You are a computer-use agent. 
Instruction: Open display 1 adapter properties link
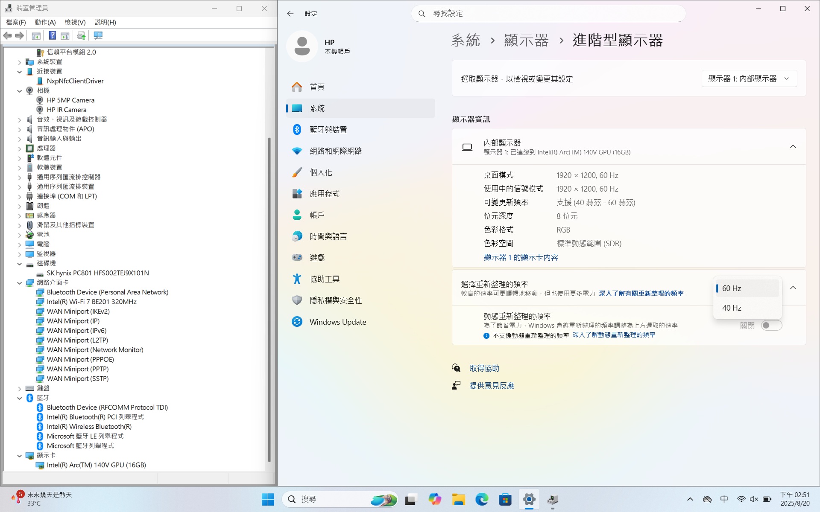pyautogui.click(x=521, y=257)
